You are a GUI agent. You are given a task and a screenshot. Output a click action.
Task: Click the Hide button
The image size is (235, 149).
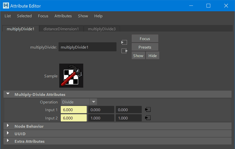pyautogui.click(x=152, y=56)
